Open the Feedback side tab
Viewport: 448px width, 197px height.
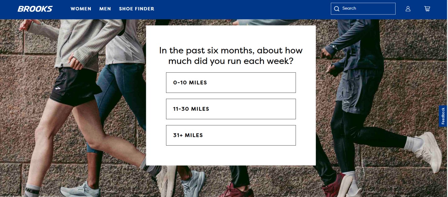(x=443, y=116)
